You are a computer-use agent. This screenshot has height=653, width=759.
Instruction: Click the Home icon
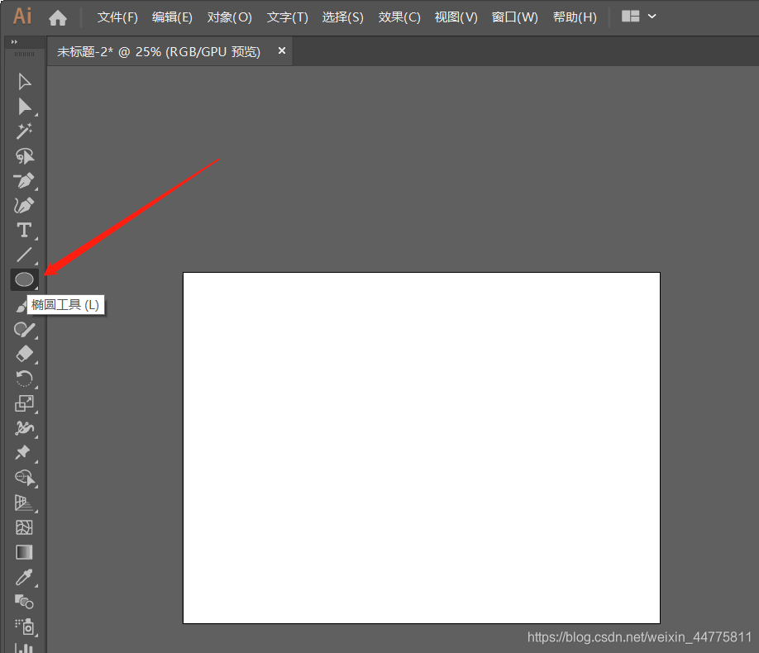pyautogui.click(x=58, y=18)
